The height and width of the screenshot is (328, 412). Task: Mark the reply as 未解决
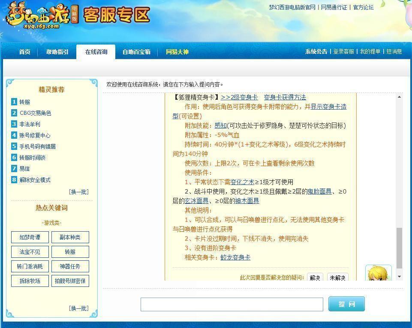pyautogui.click(x=338, y=277)
